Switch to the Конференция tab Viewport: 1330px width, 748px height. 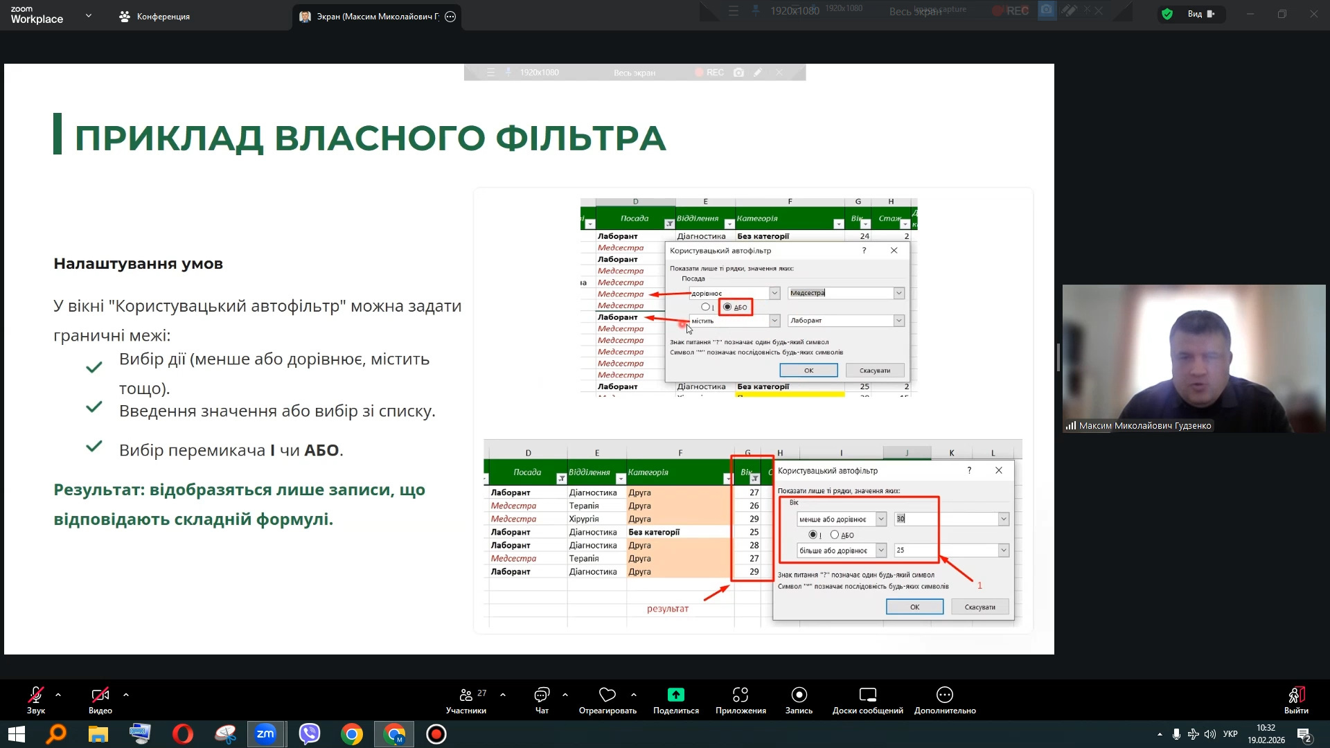[154, 17]
